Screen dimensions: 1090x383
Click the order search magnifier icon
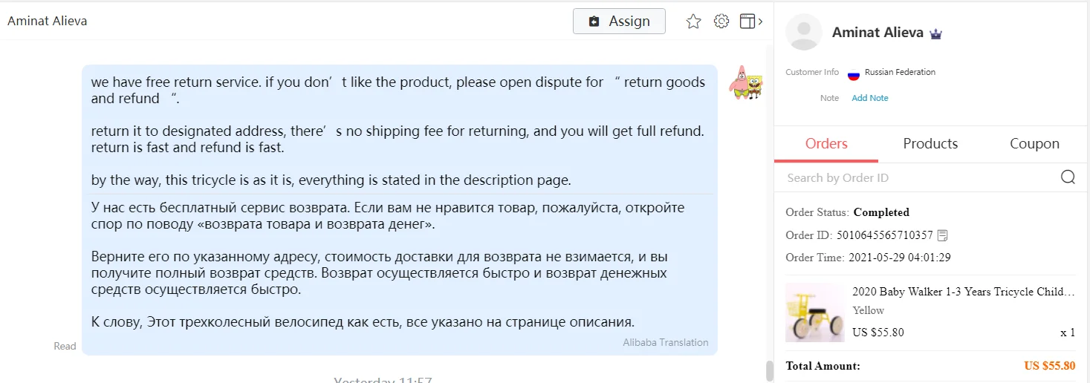(x=1068, y=177)
